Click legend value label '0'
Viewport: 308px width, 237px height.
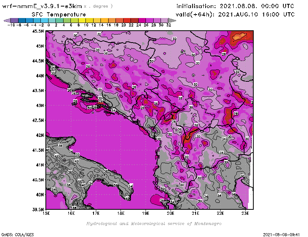pyautogui.click(x=49, y=25)
